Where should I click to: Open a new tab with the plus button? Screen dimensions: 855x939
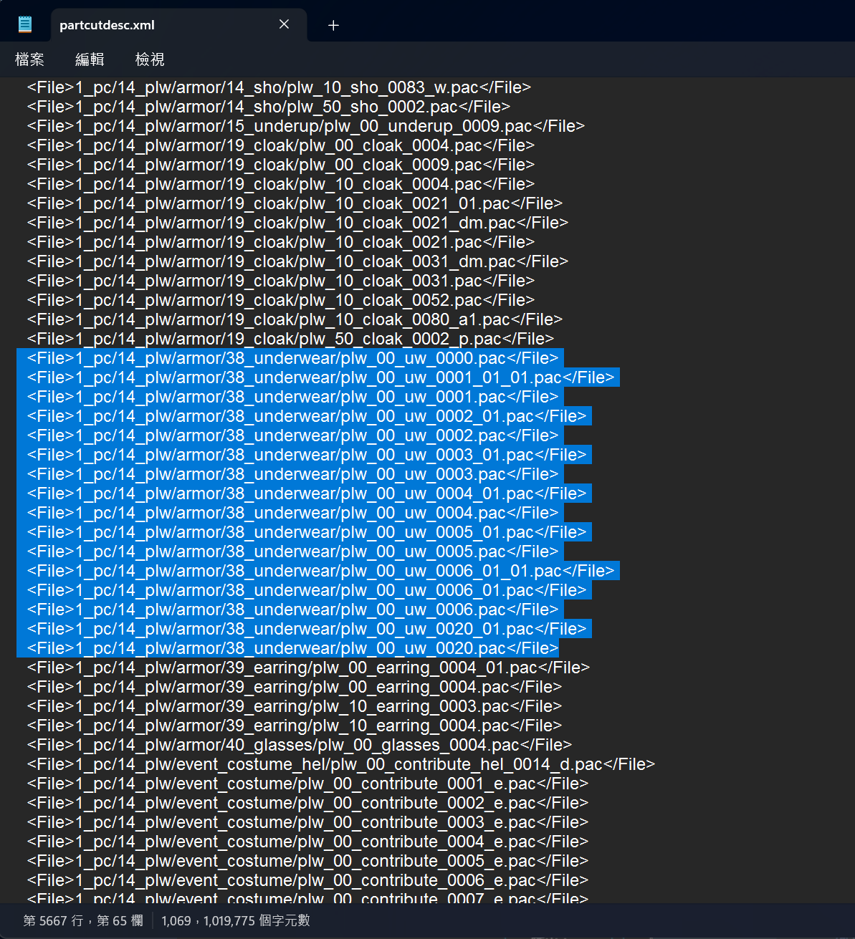coord(333,25)
